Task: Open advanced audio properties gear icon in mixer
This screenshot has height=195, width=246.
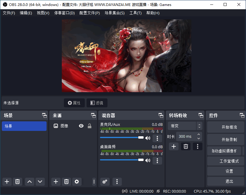Action: (104, 182)
